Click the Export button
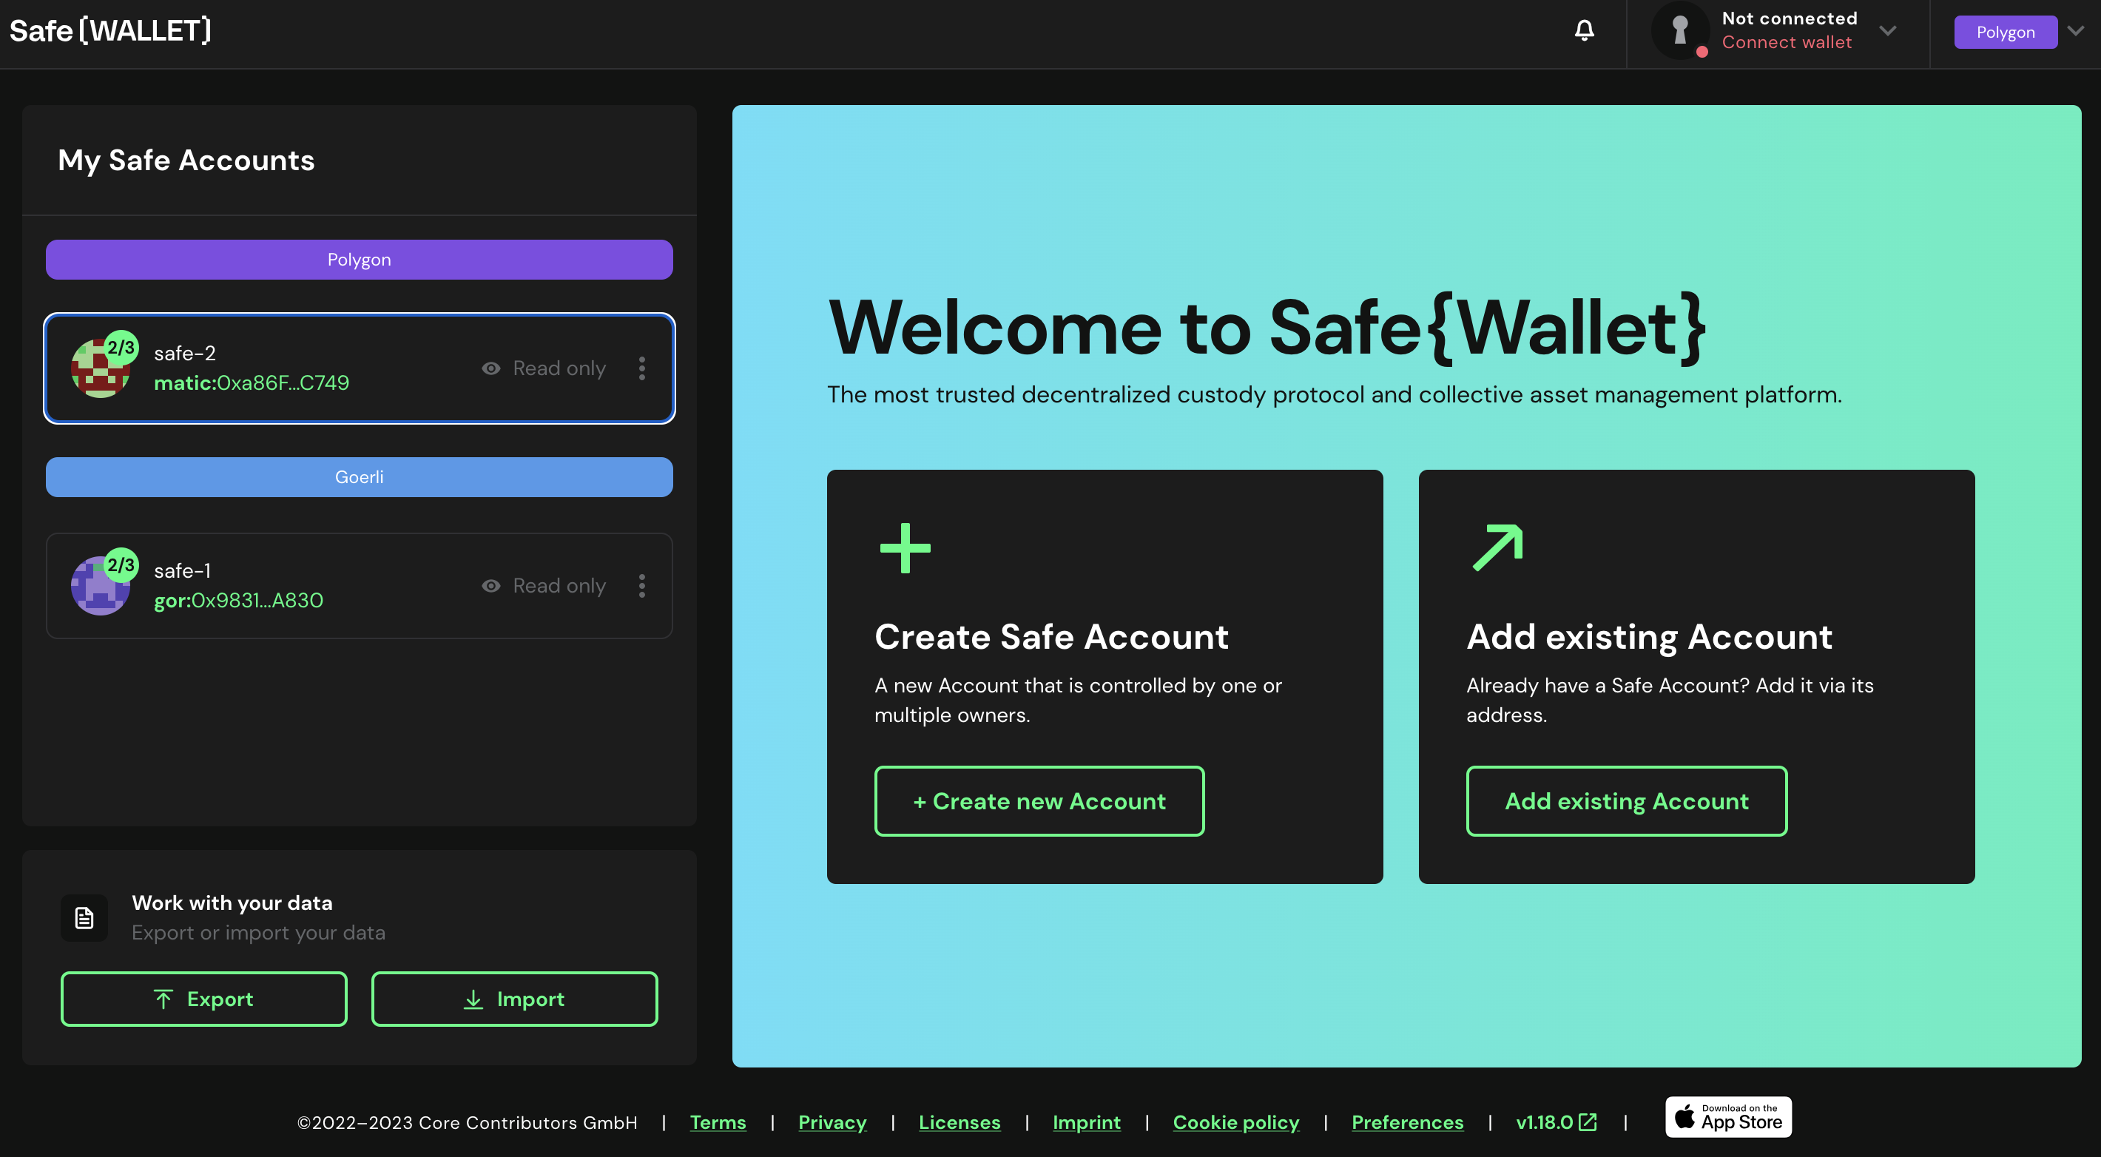 (204, 999)
